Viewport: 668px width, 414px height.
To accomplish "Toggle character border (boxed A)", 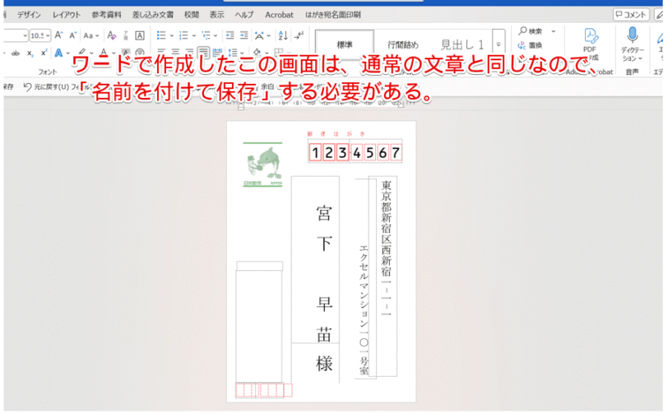I will tap(140, 35).
